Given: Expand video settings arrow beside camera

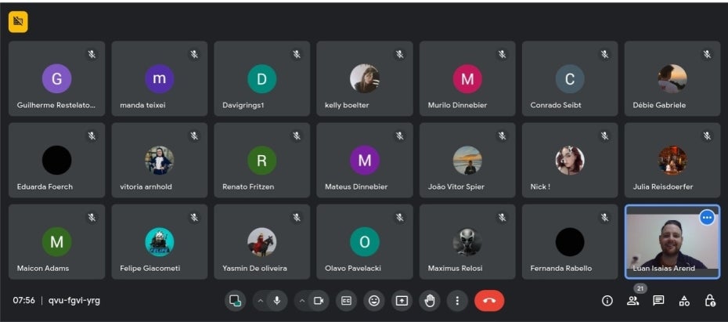Looking at the screenshot, I should 302,300.
